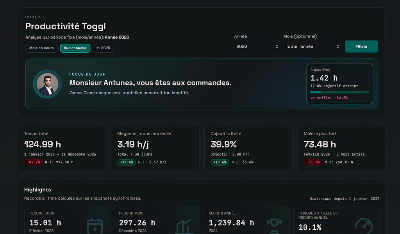Click the 297.26 h Record Mois value
Viewport: 400px width, 234px height.
pyautogui.click(x=137, y=223)
